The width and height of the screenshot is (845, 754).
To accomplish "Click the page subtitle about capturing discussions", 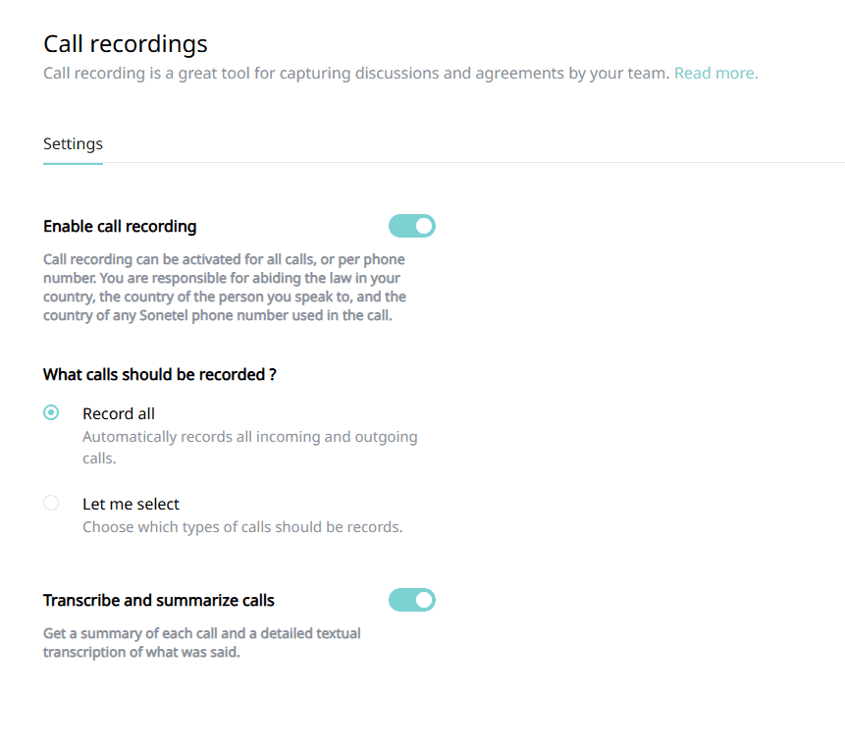I will [356, 73].
